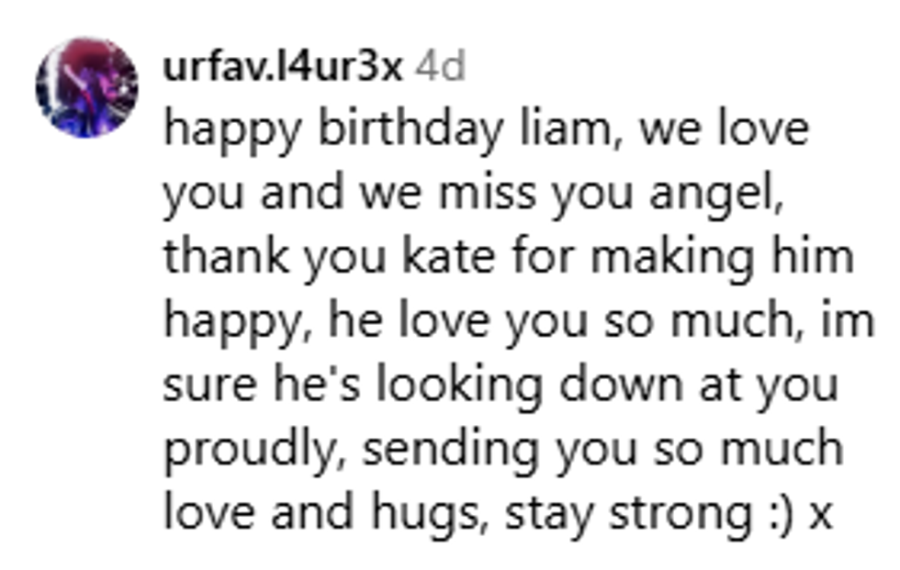Select the comment line starting 'happy birthday liam'

(486, 130)
